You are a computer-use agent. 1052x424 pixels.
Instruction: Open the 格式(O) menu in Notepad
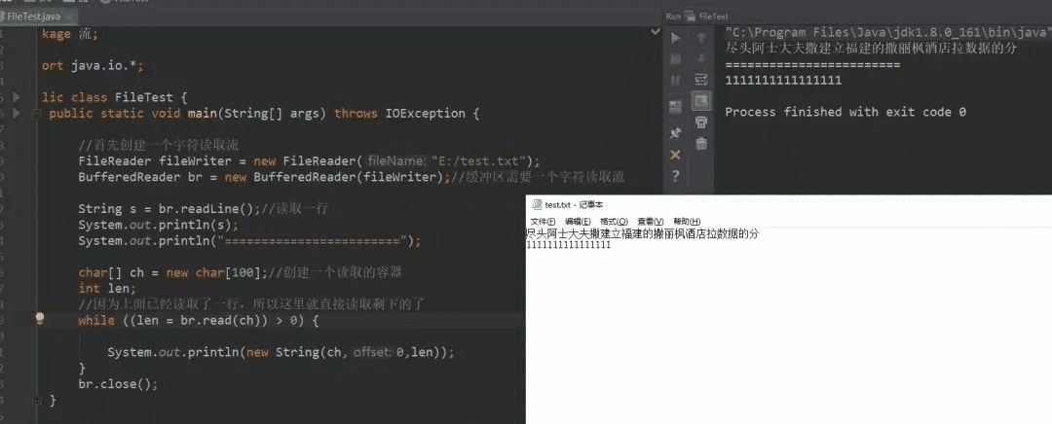614,222
